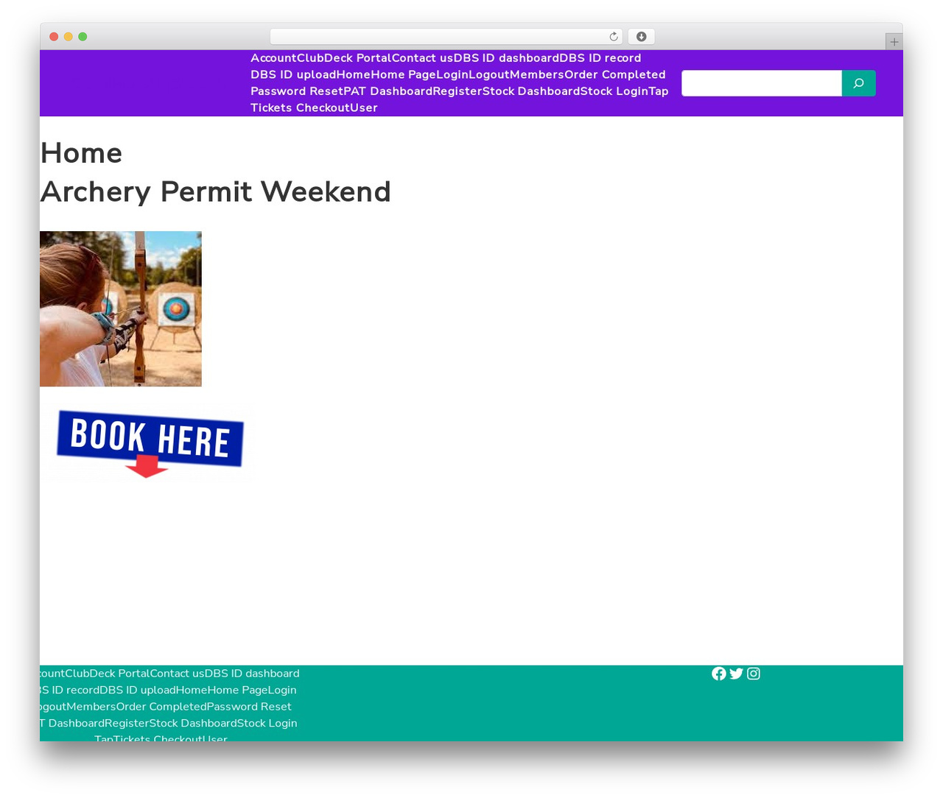Open DBS ID record in header menu
Screen dimensions: 943x798
(600, 58)
